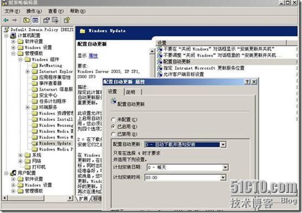Click the 用户配置 user icon
302x213 pixels.
[13, 173]
